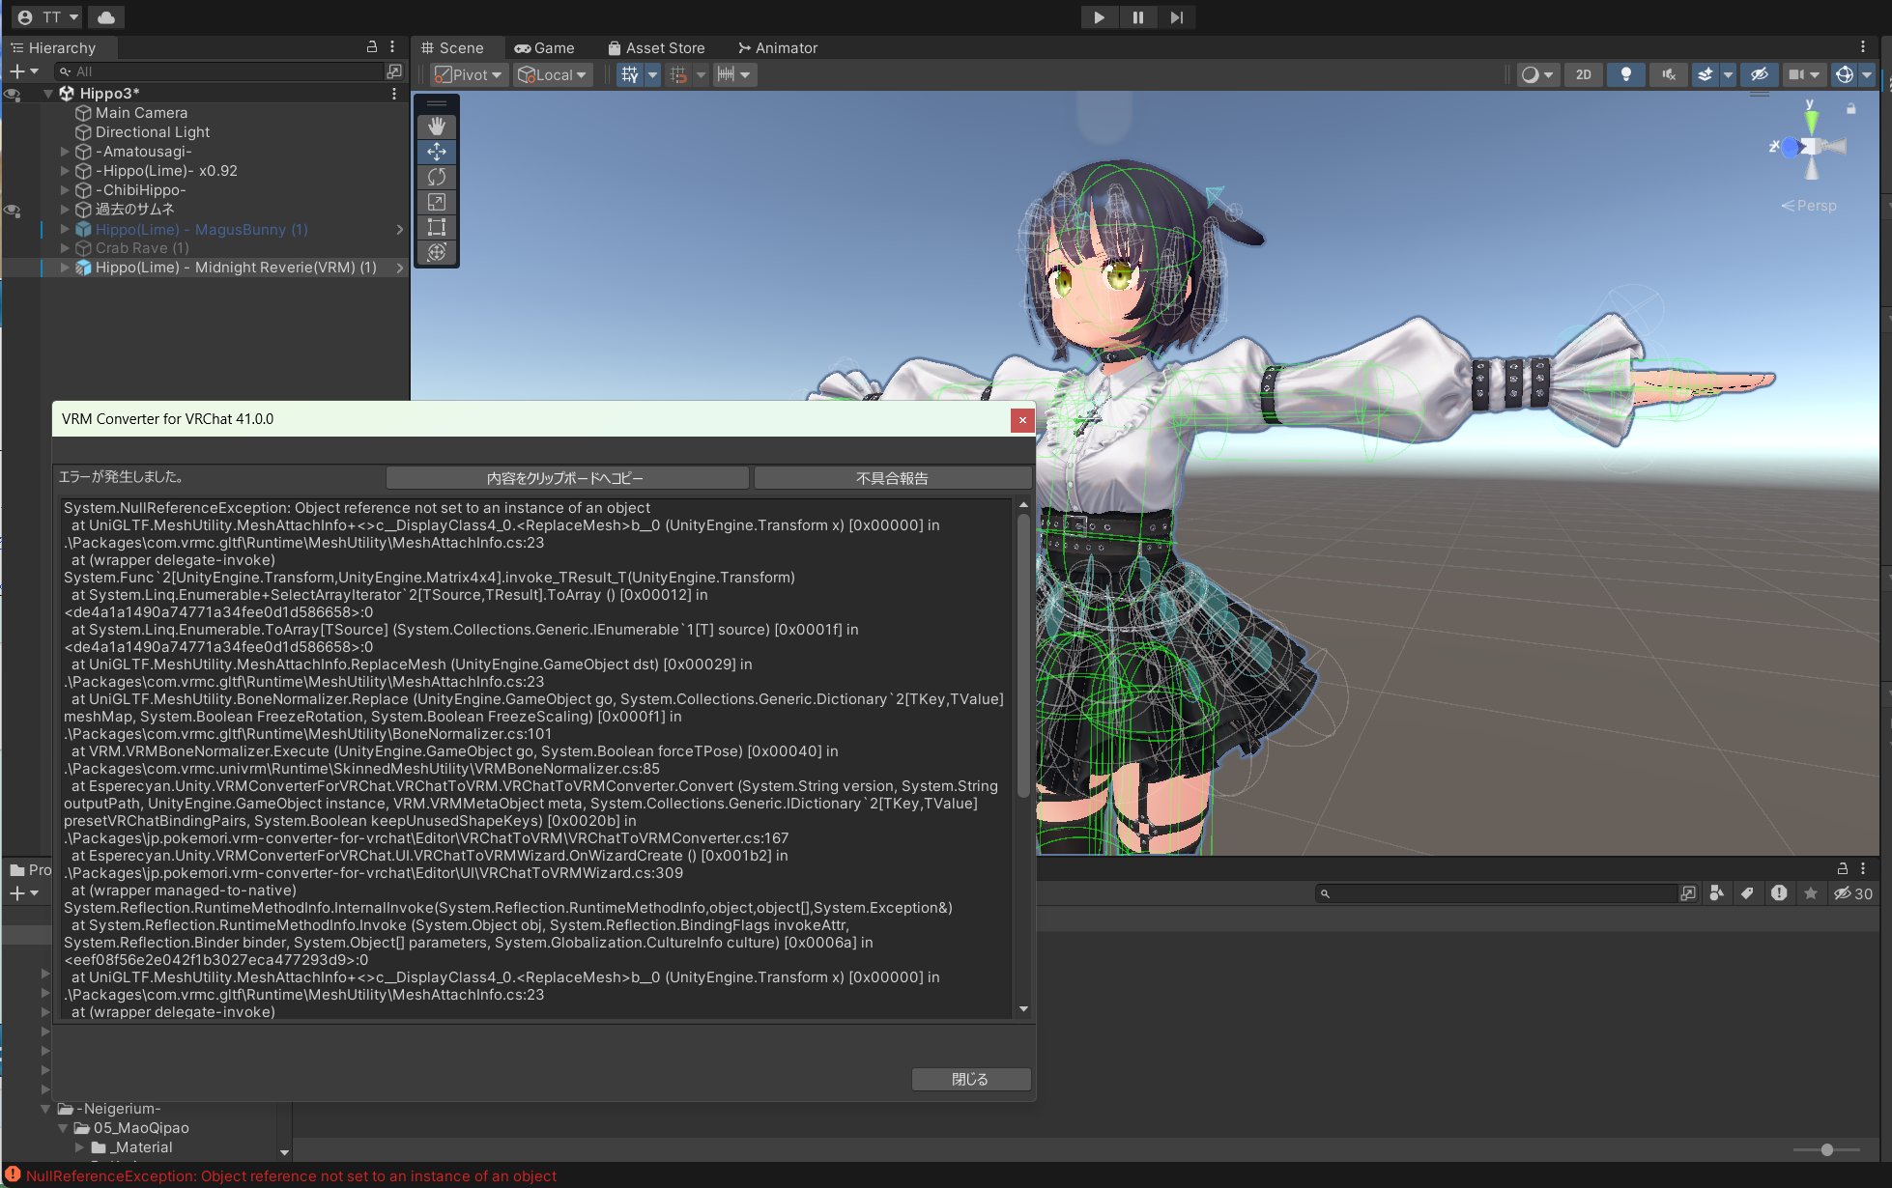Click the Hierarchy search field
The width and height of the screenshot is (1892, 1188).
[x=222, y=71]
